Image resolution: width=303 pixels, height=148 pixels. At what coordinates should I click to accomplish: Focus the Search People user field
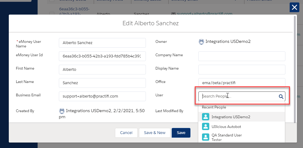[242, 96]
